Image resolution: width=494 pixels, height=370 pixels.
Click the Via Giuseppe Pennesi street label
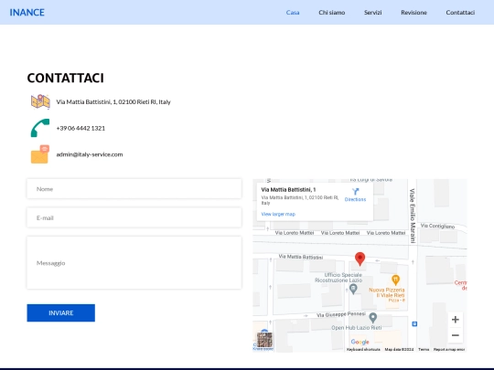[341, 314]
